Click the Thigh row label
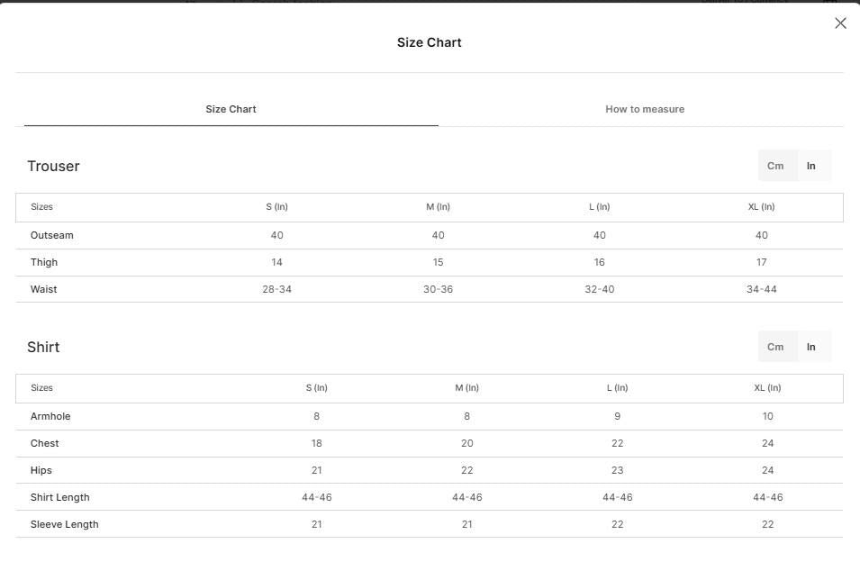The height and width of the screenshot is (580, 860). 44,262
